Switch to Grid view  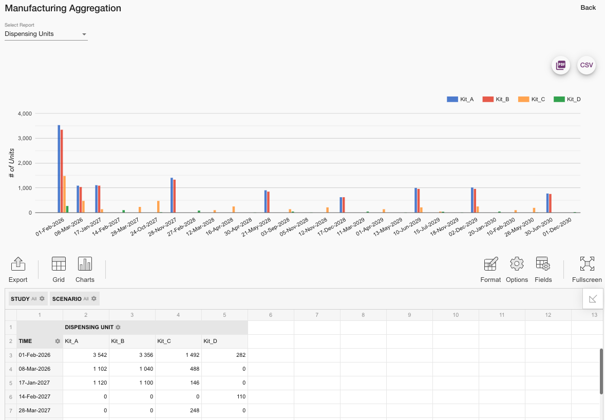click(x=59, y=270)
